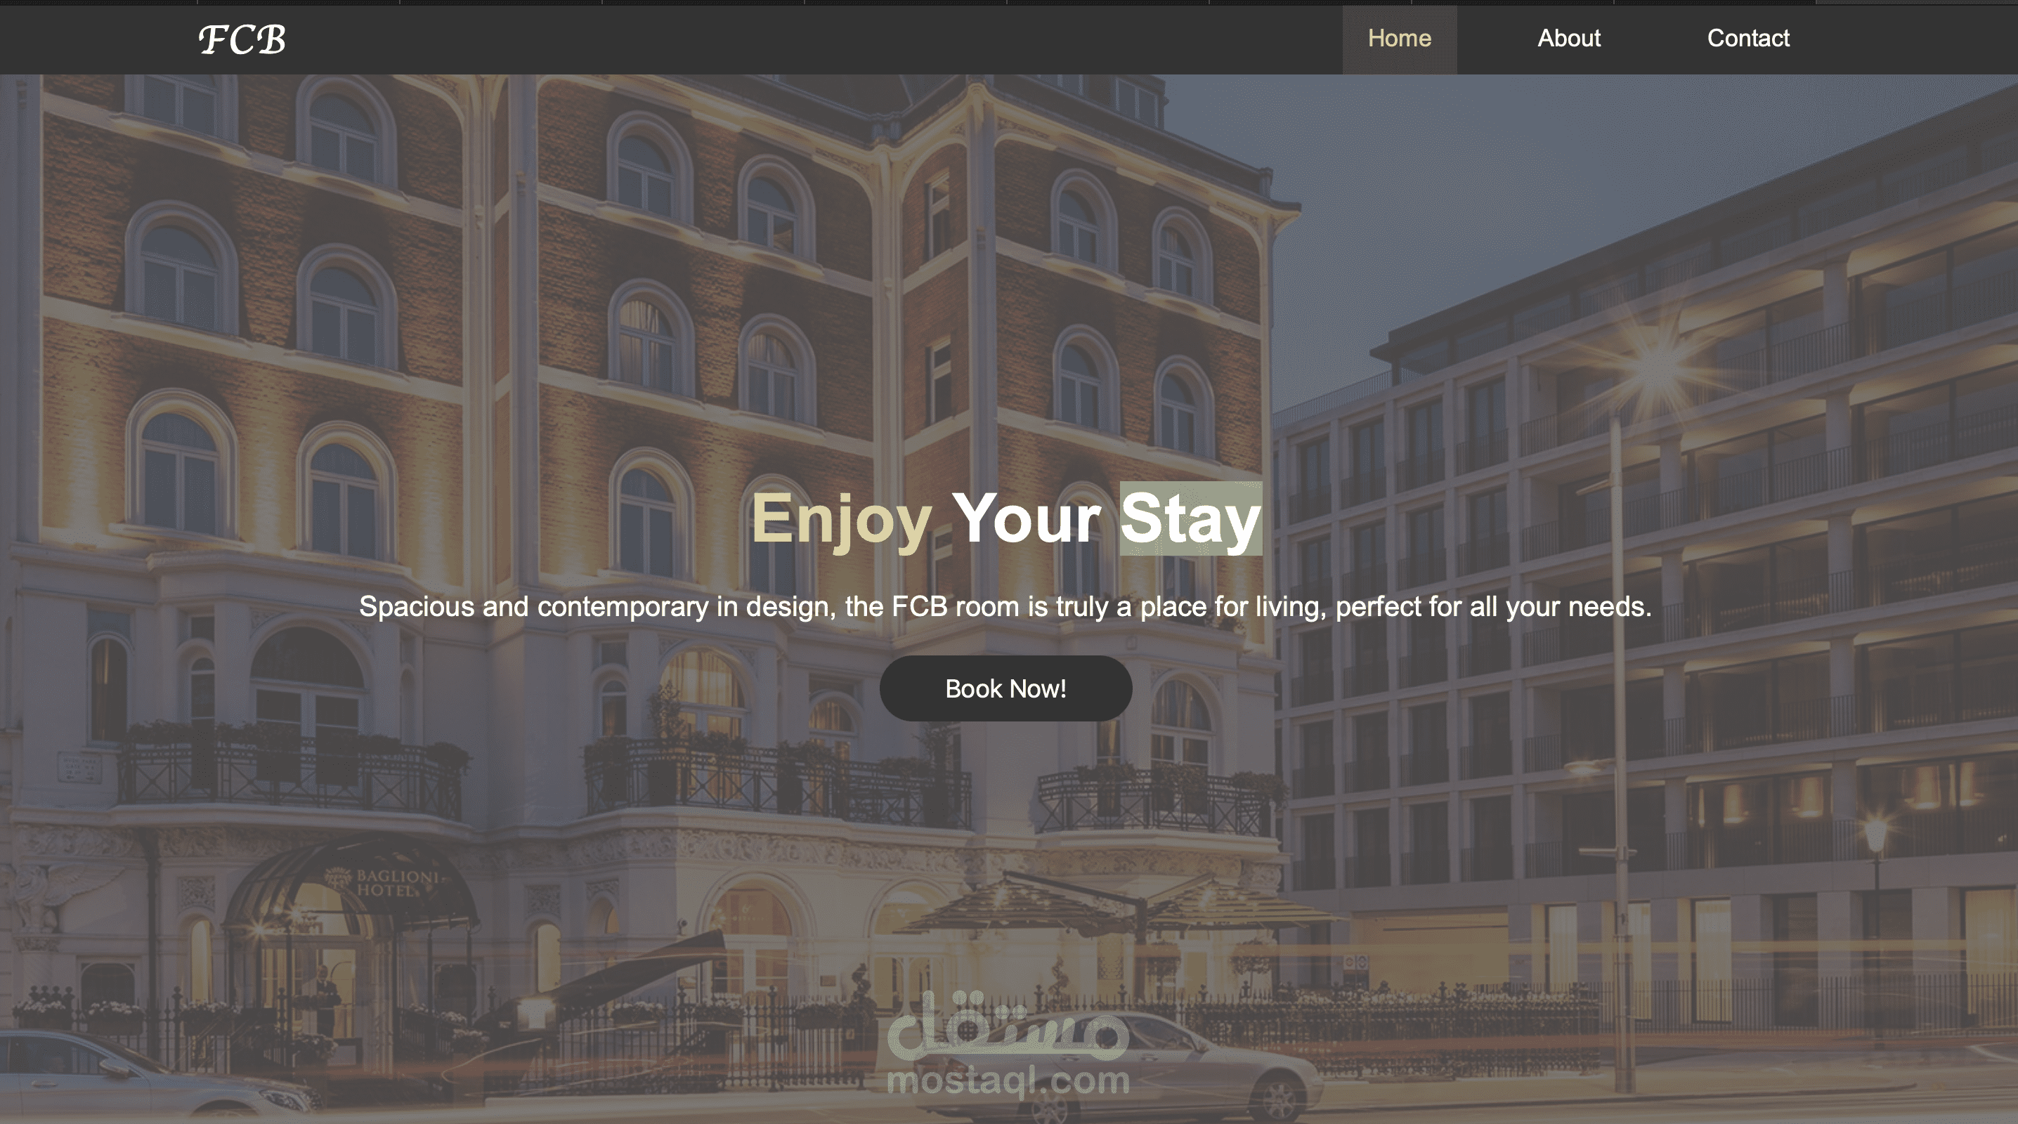Open the About page from the navbar
This screenshot has width=2018, height=1124.
click(x=1568, y=39)
